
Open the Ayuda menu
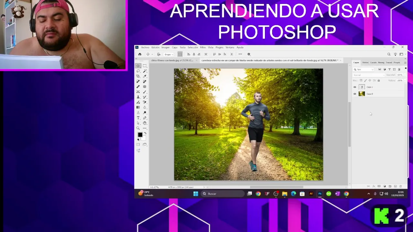pos(240,47)
